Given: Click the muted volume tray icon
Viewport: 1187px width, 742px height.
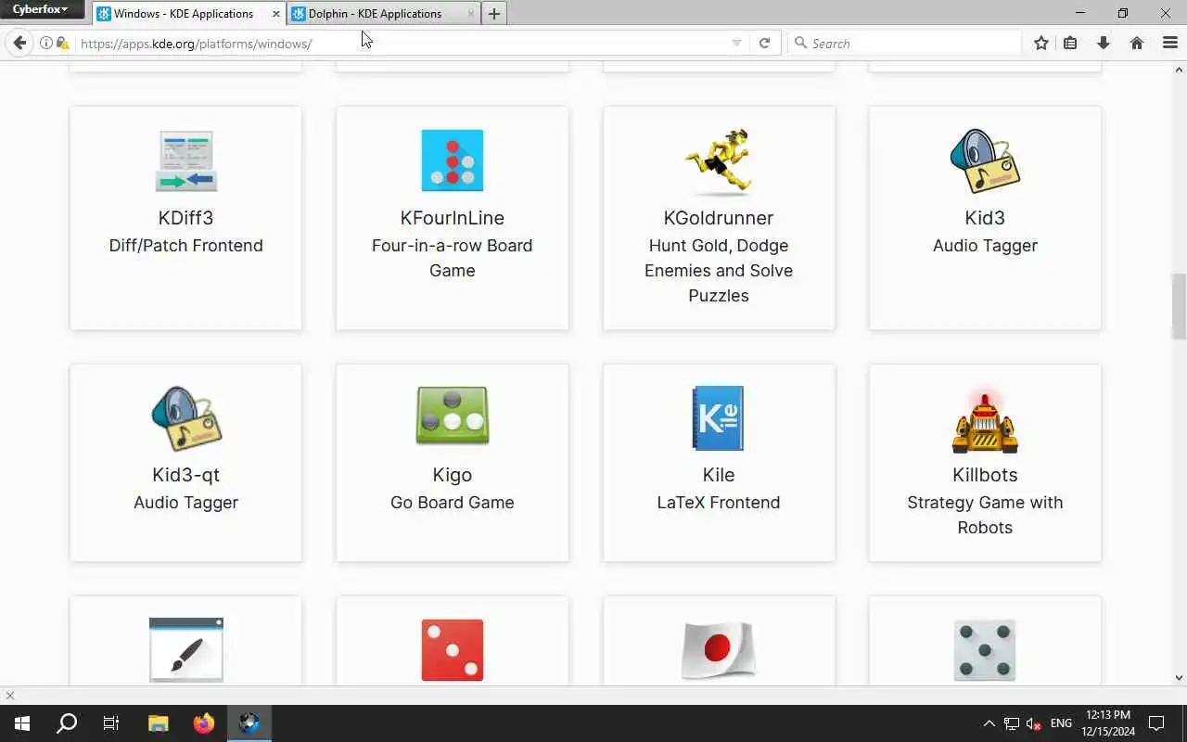Looking at the screenshot, I should [x=1033, y=723].
